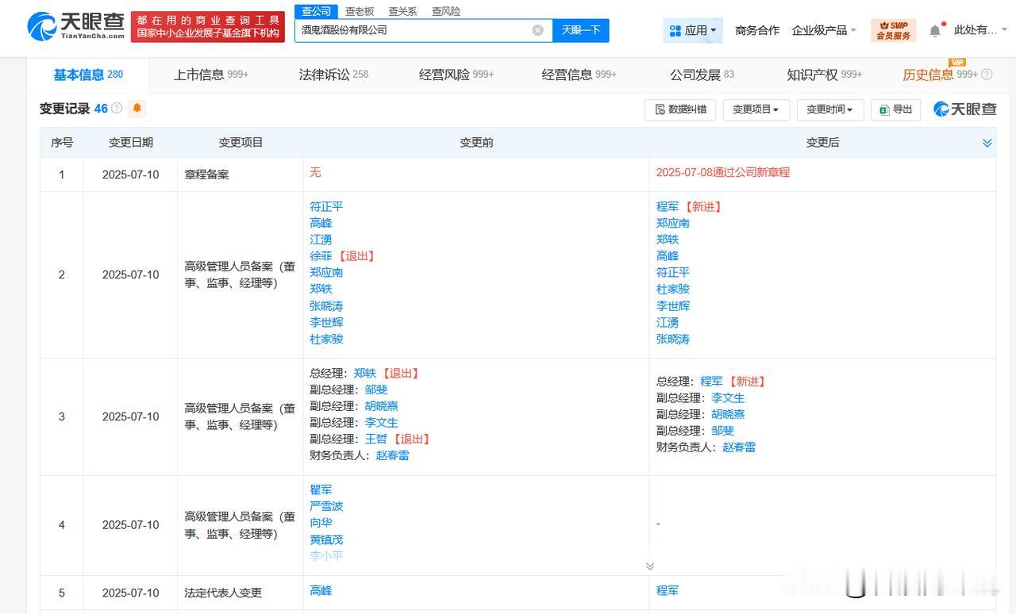1016x614 pixels.
Task: Open 严雪波 in row 4
Action: [x=326, y=506]
